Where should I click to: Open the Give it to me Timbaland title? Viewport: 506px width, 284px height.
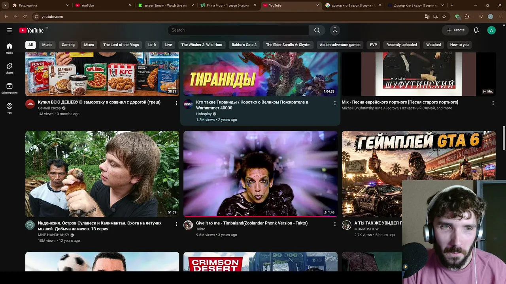point(252,223)
